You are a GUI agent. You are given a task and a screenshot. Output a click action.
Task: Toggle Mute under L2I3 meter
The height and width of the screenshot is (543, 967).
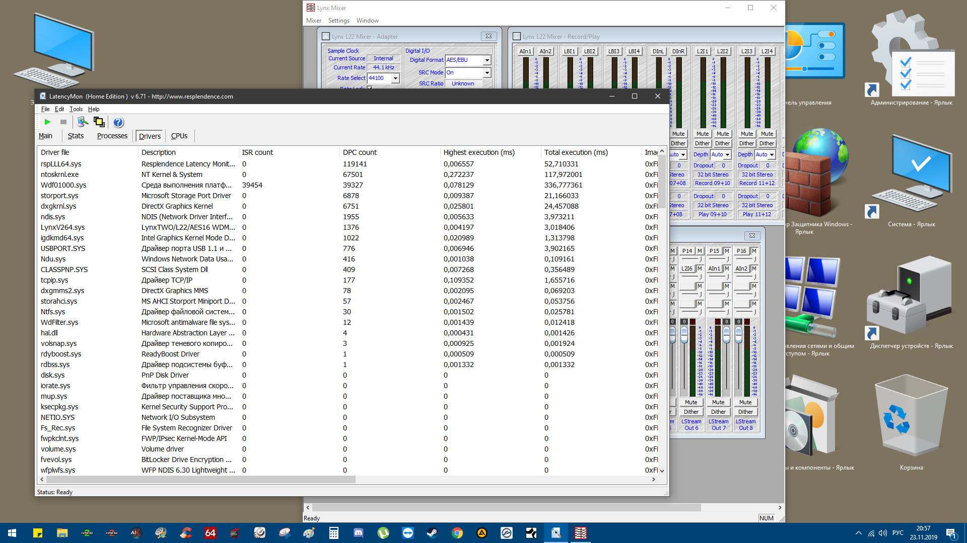(747, 134)
